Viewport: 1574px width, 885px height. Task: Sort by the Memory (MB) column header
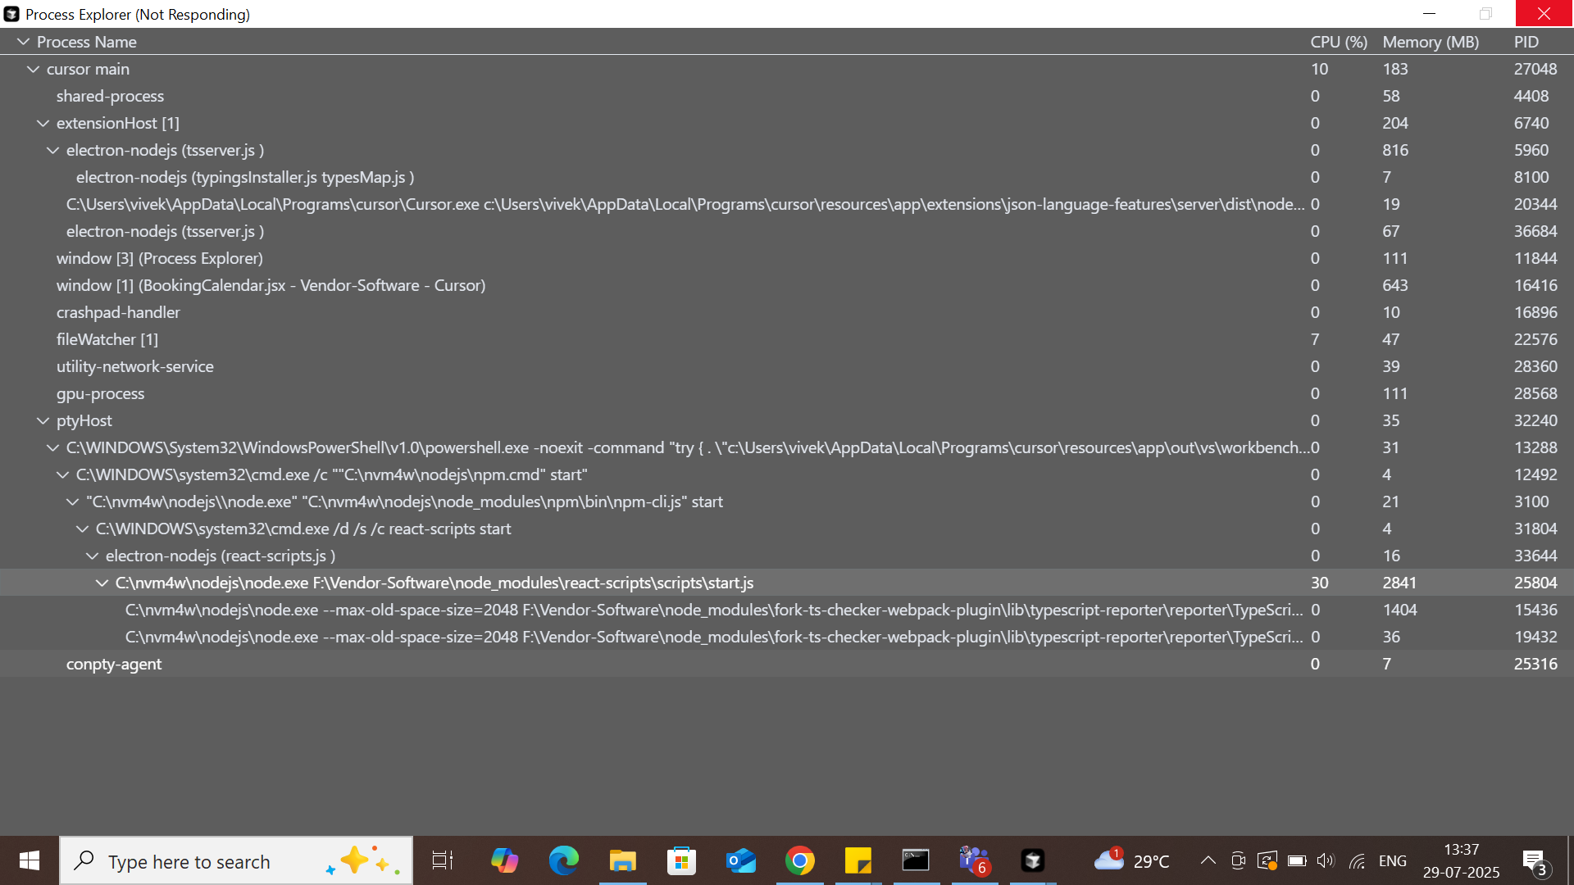click(x=1430, y=42)
